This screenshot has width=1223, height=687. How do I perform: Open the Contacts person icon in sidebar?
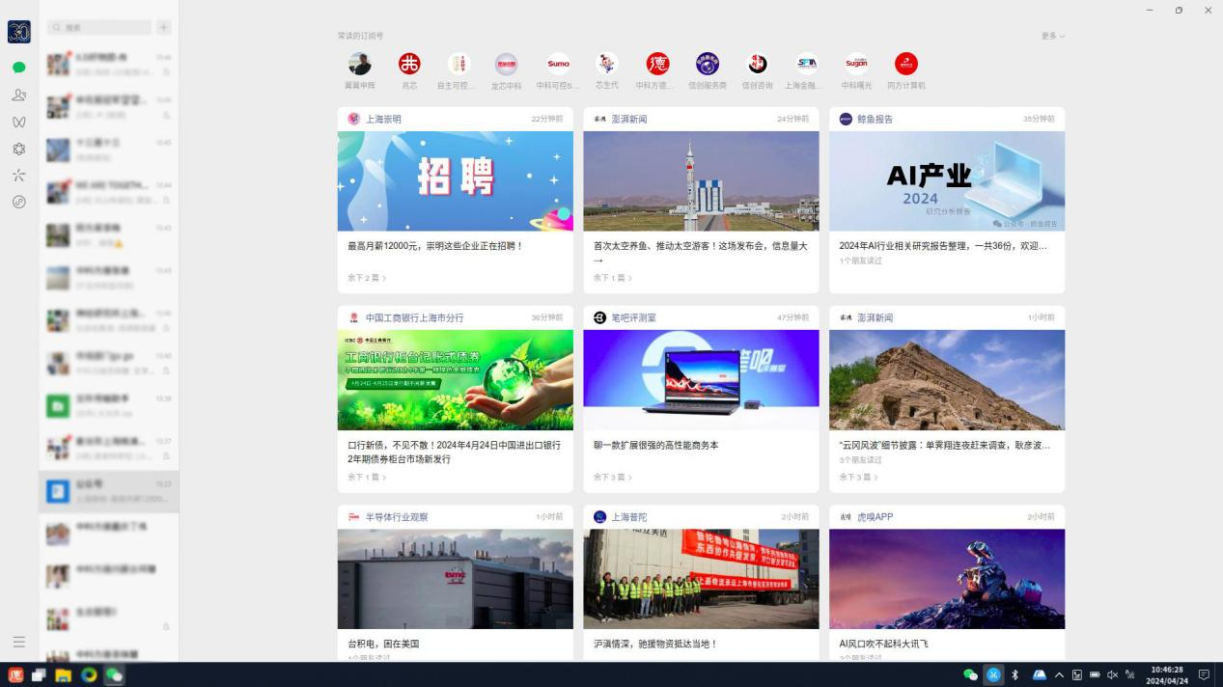pos(18,95)
